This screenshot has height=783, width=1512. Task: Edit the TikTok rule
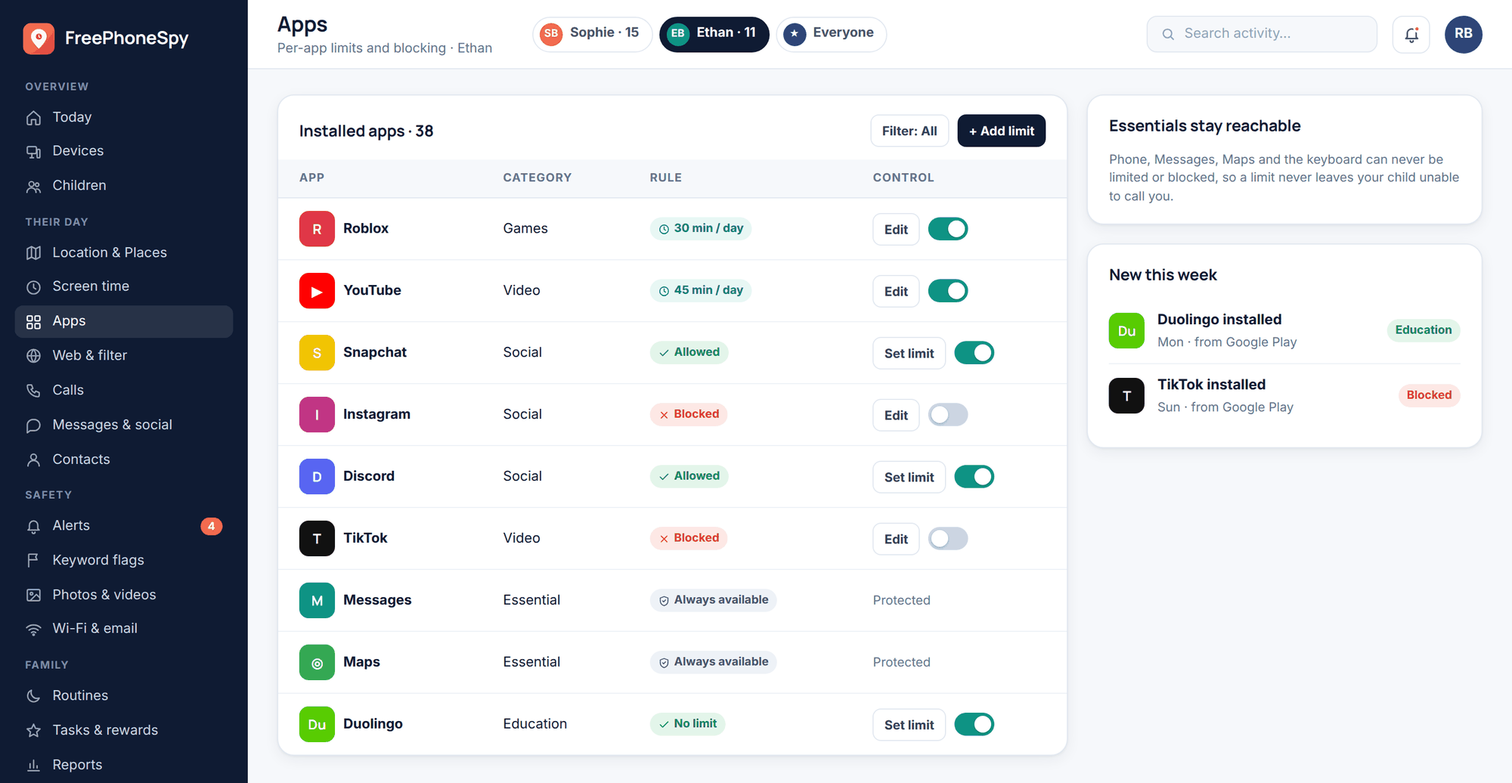(x=896, y=540)
